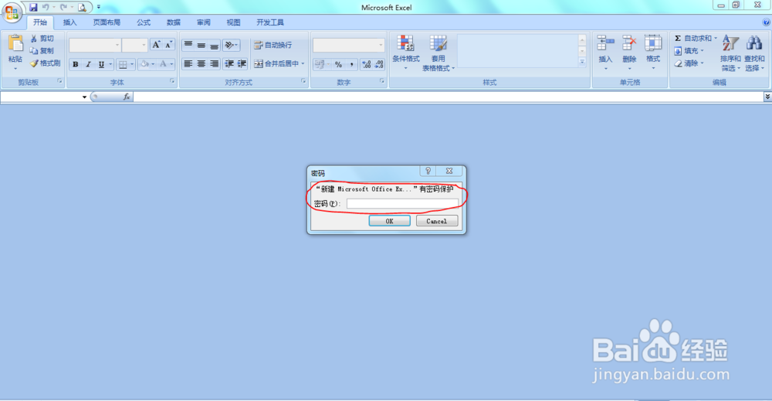Click the accounting currency format icon

click(319, 64)
